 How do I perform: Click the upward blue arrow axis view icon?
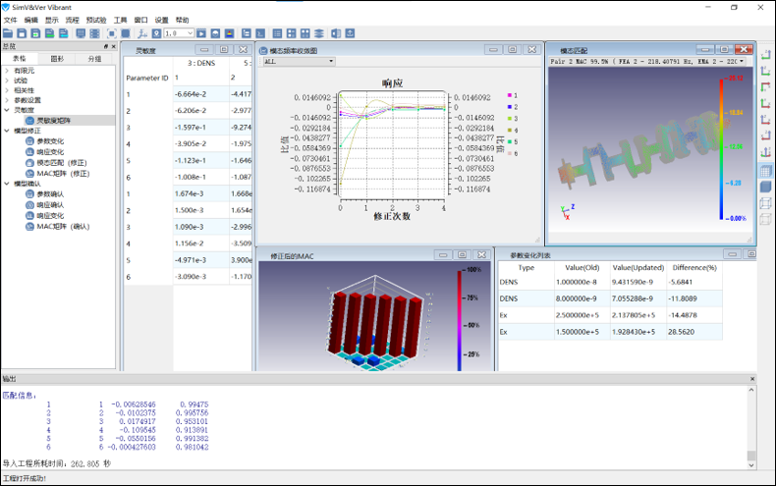[x=765, y=152]
